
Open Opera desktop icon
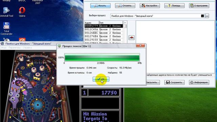point(22,12)
